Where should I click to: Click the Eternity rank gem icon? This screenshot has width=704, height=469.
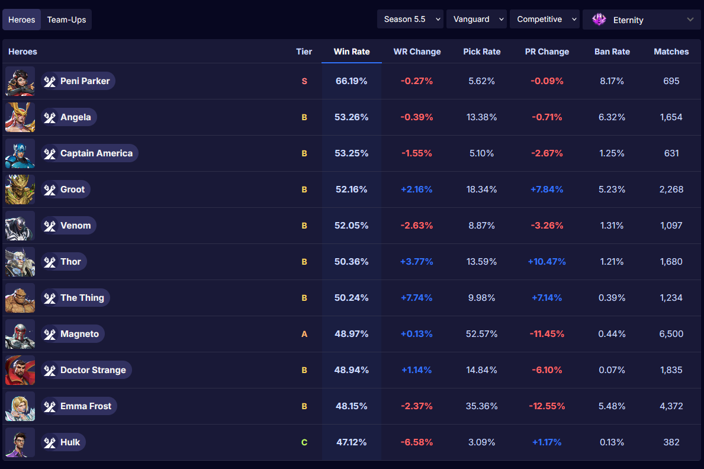[599, 20]
